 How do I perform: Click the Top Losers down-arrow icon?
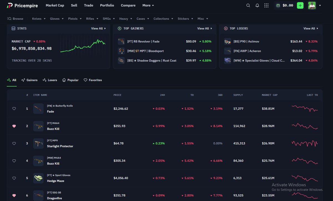coord(226,28)
